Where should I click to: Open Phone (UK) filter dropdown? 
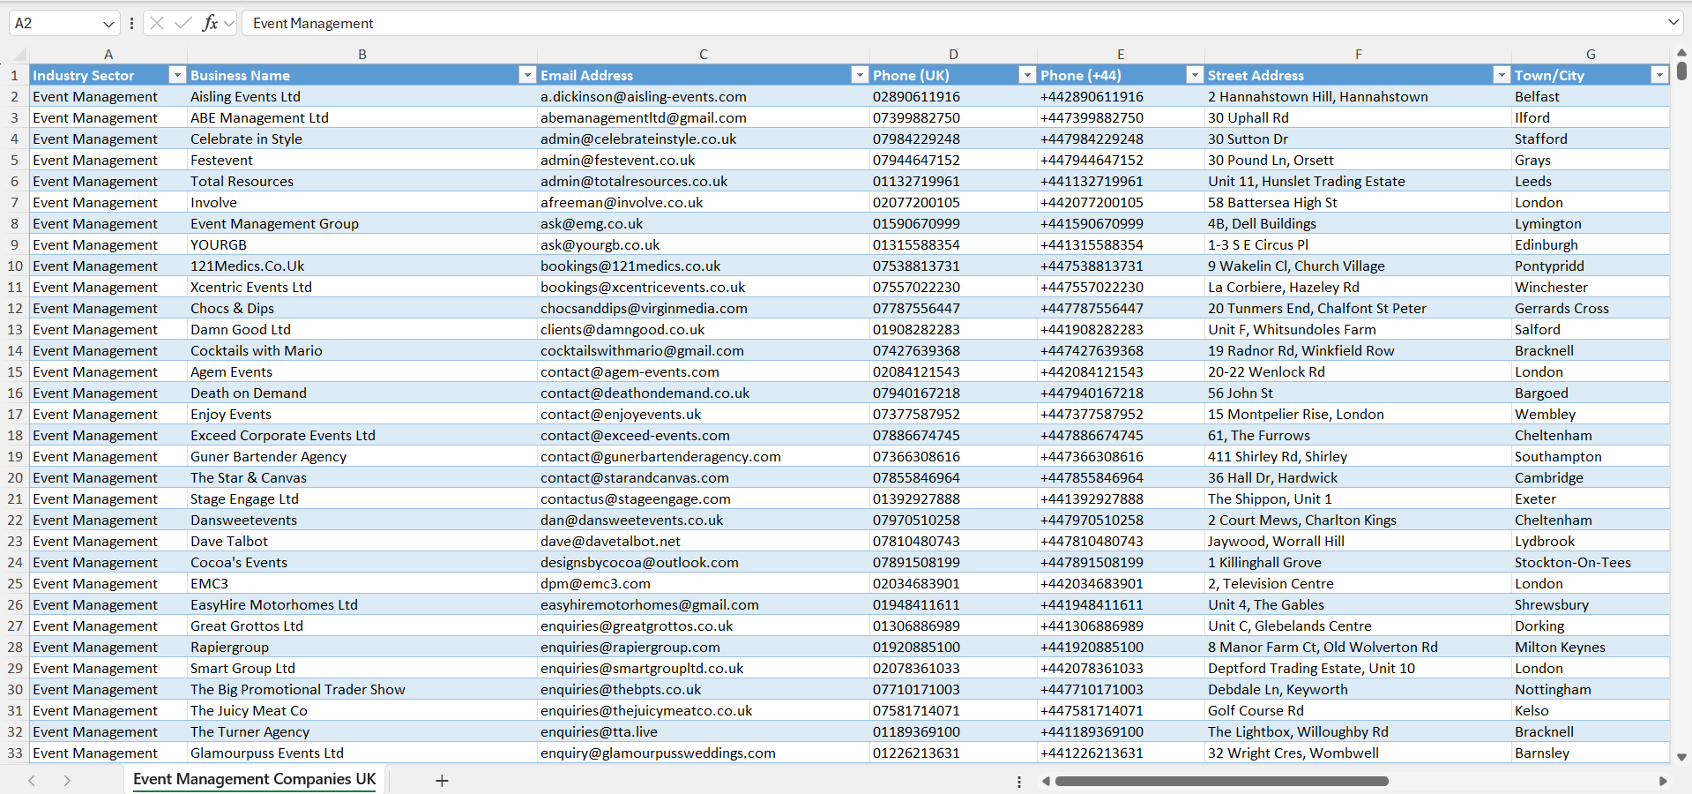click(x=1026, y=75)
